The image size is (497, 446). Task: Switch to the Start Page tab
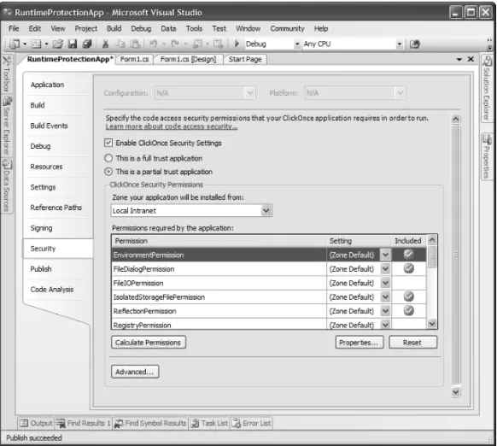pyautogui.click(x=245, y=59)
